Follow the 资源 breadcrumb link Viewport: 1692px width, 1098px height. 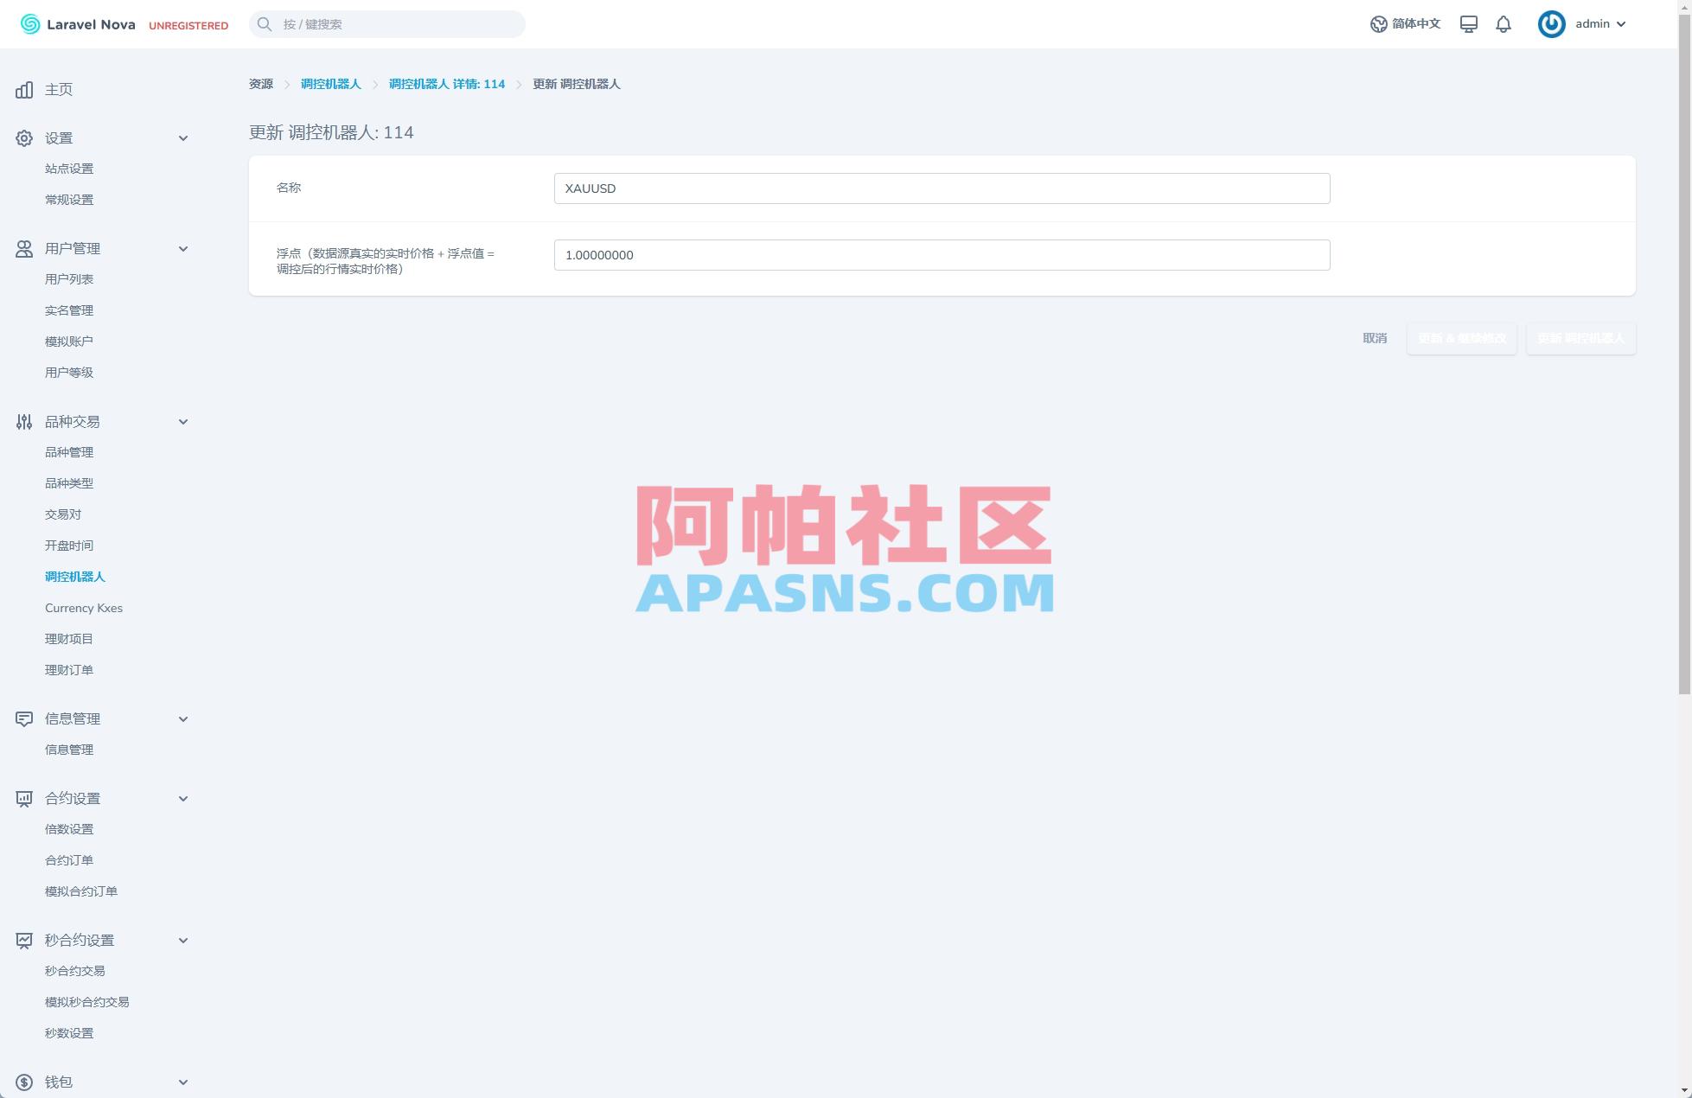pos(260,84)
